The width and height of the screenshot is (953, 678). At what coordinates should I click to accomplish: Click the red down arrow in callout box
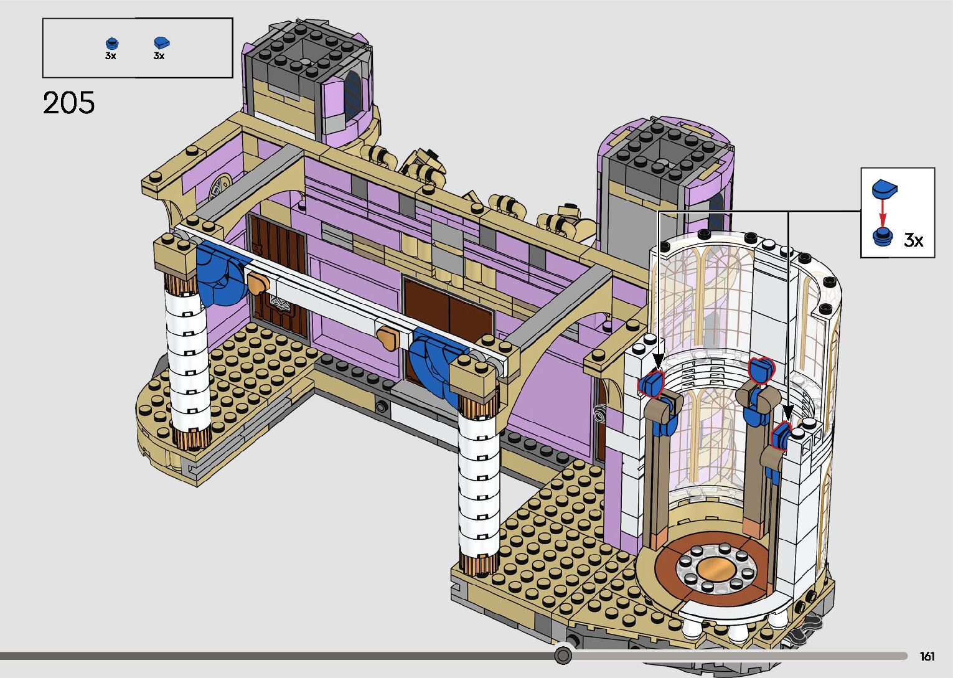(881, 213)
